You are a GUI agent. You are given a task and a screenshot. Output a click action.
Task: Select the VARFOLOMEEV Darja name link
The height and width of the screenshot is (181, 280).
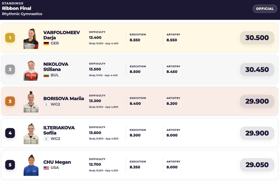(61, 35)
